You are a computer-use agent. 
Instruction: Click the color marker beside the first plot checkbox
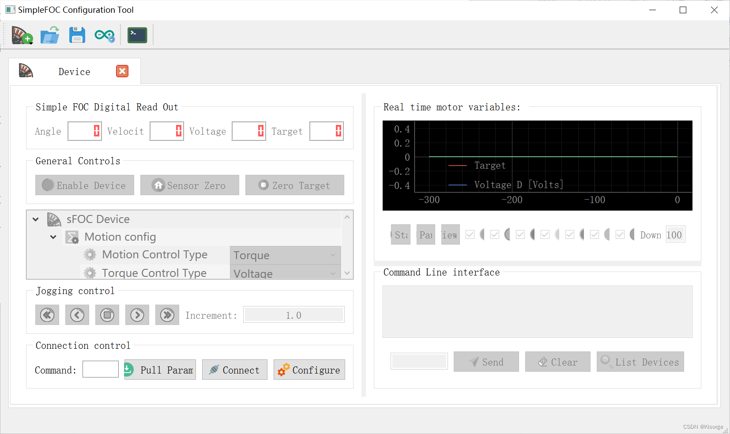[x=482, y=234]
